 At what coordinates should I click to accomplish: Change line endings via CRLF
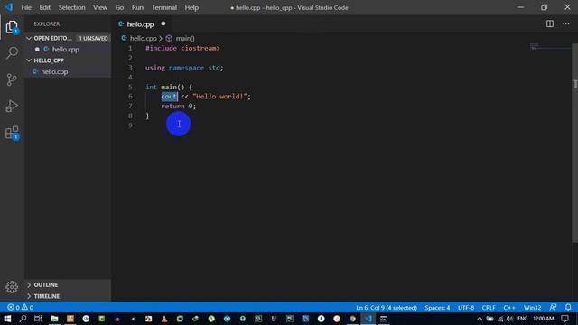[489, 307]
